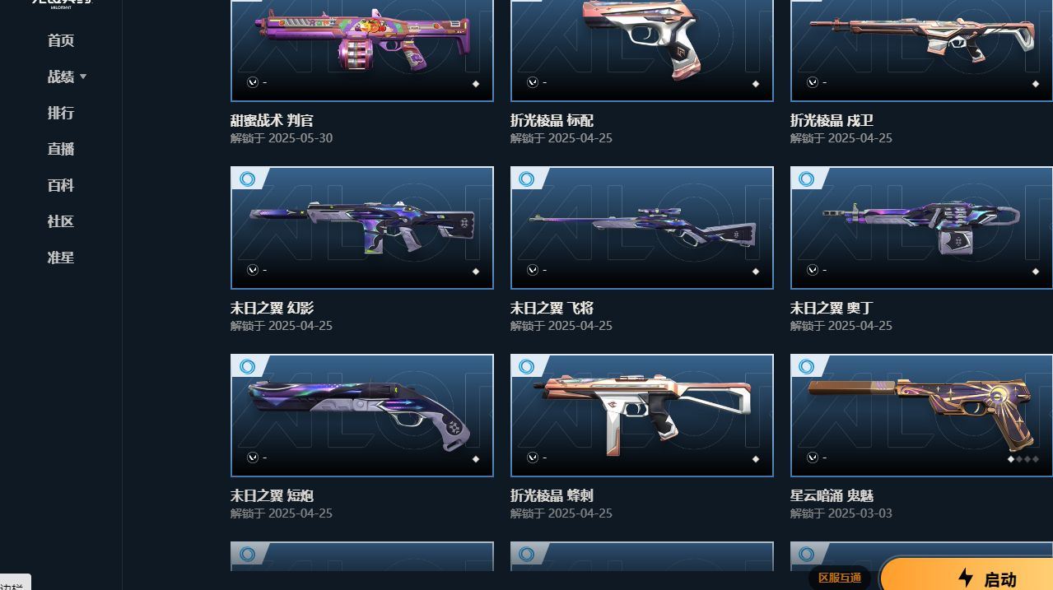Click the Valorant points icon on 星云暗涌 鬼魅 card
Viewport: 1053px width, 590px height.
[x=813, y=458]
